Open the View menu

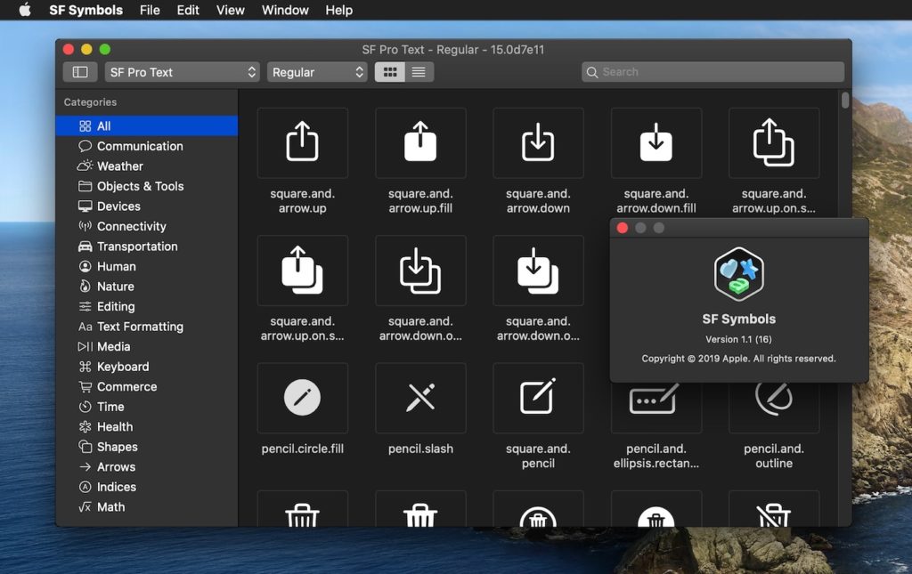coord(230,10)
